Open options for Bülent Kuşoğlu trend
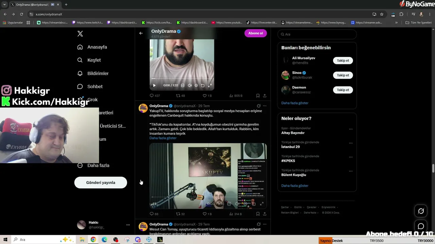The height and width of the screenshot is (244, 435). tap(351, 171)
